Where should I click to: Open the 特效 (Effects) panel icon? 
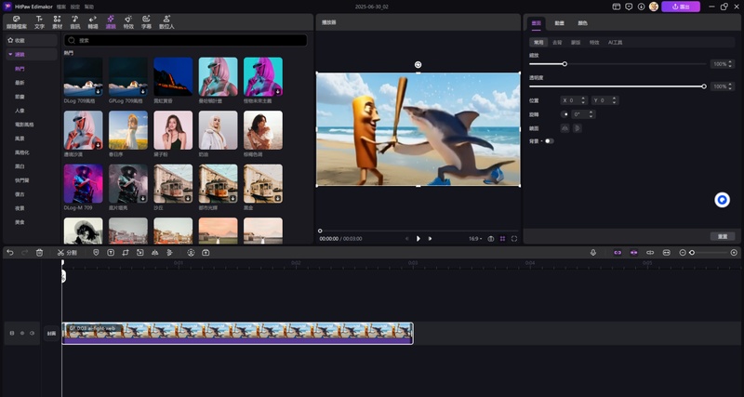coord(128,20)
